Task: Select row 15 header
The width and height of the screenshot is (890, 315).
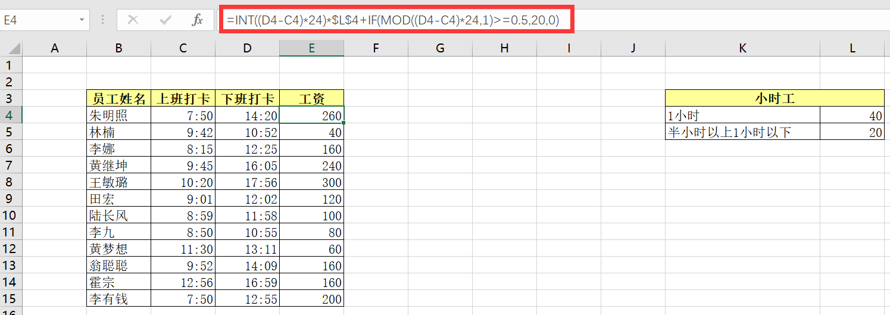Action: coord(11,298)
